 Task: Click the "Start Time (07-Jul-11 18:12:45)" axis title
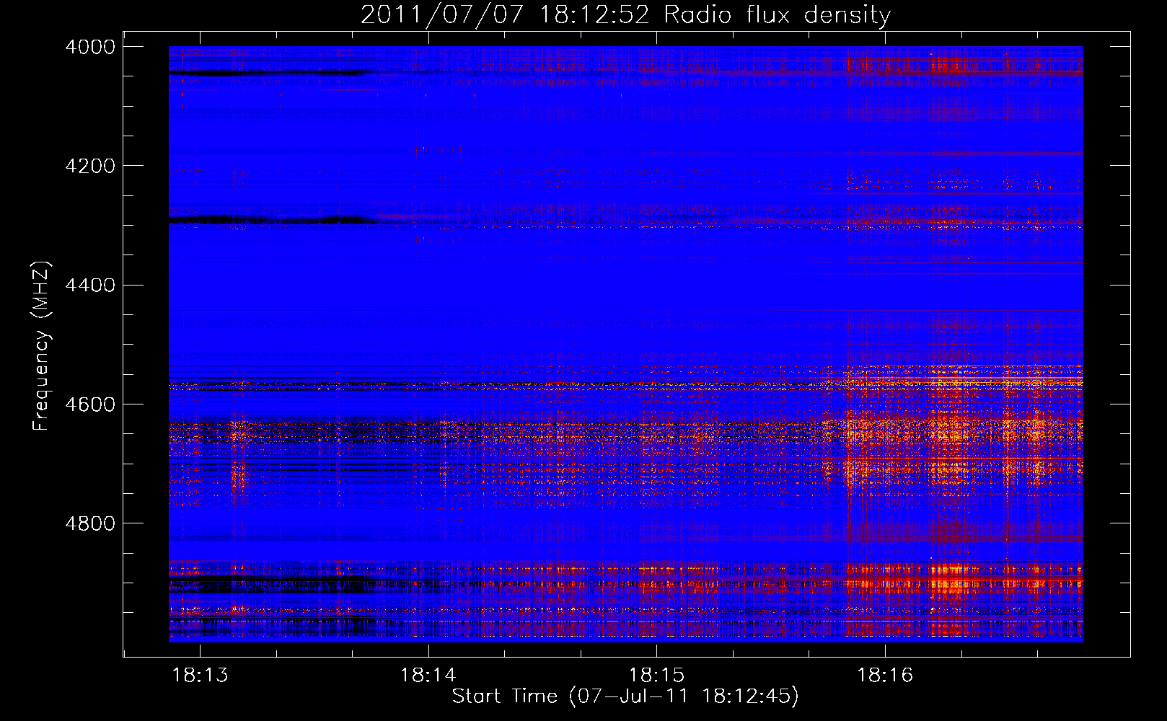[x=625, y=696]
